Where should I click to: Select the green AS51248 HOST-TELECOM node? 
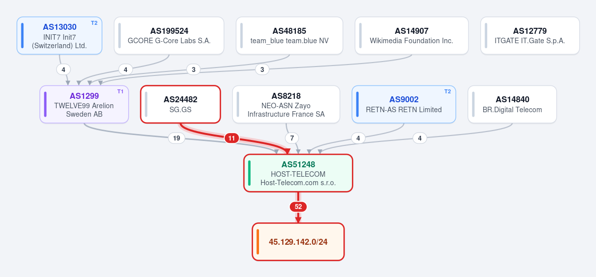tap(298, 173)
